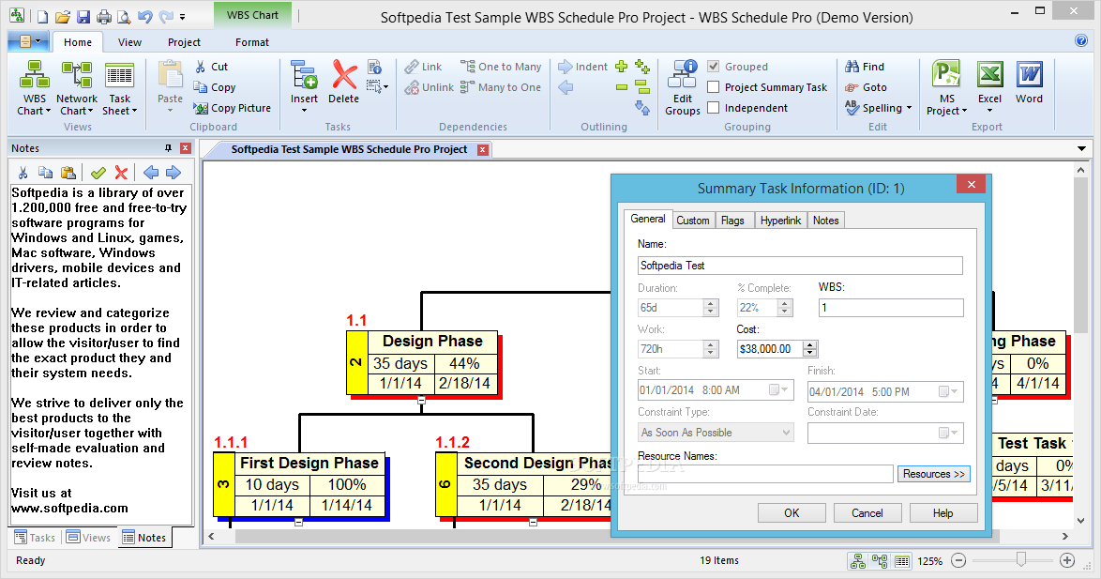
Task: Click the task sheet icon in status bar
Action: click(902, 561)
